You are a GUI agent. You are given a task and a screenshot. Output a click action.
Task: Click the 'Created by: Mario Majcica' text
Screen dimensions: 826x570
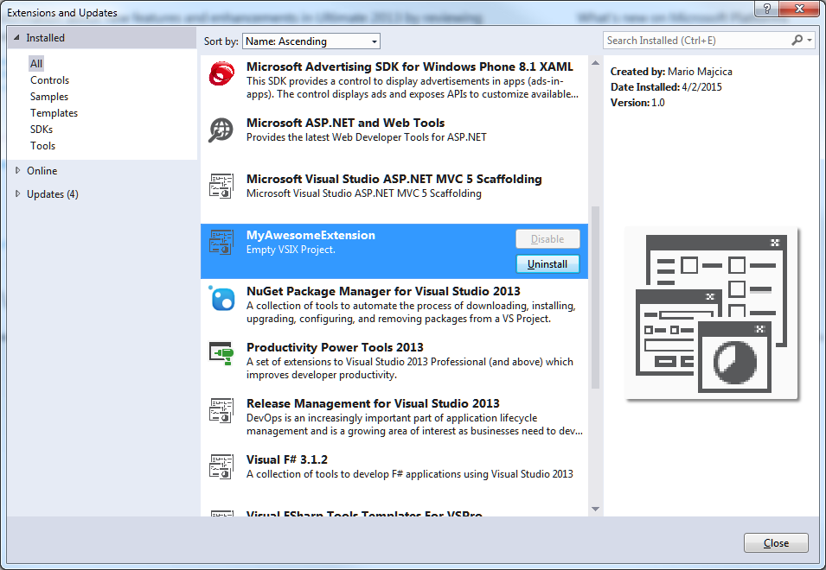[671, 72]
